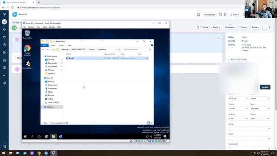Open the Urgency dropdown

point(238,118)
